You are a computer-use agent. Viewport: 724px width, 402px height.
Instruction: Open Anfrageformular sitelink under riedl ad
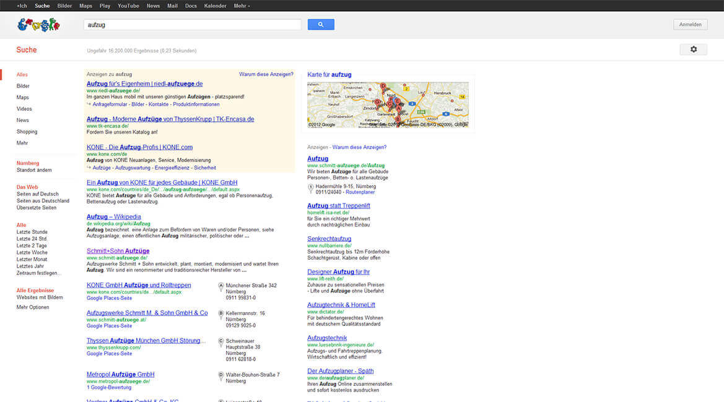[x=110, y=105]
